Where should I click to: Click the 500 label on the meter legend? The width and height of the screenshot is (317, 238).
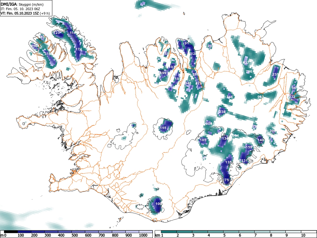[74, 235]
